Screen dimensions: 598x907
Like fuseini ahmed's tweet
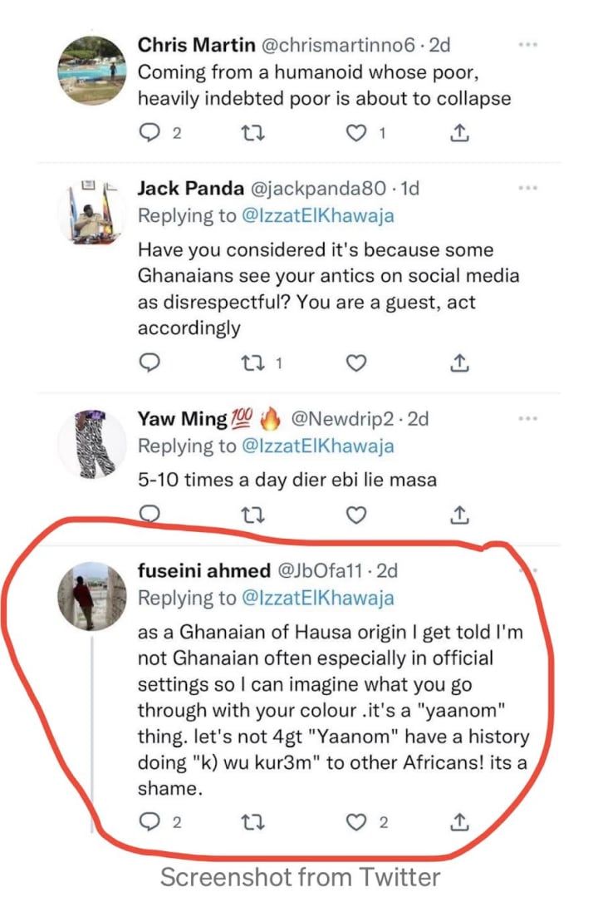pyautogui.click(x=356, y=821)
